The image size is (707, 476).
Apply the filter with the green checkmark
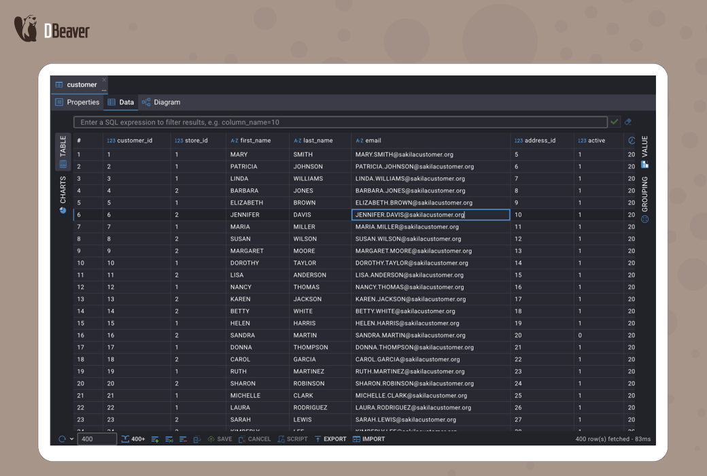(615, 122)
